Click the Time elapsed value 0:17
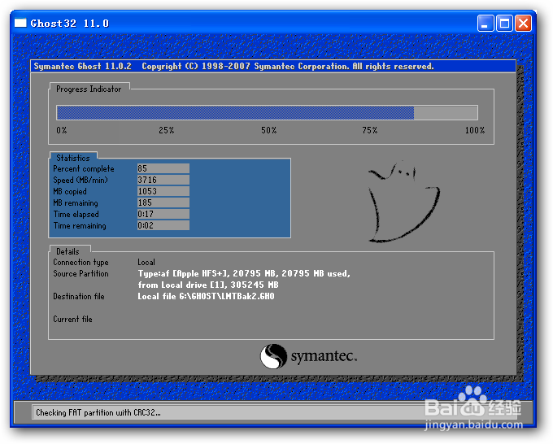This screenshot has width=553, height=444. point(163,214)
